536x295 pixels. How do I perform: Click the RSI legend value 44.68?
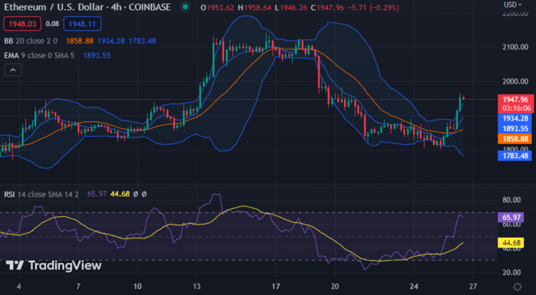coord(120,195)
